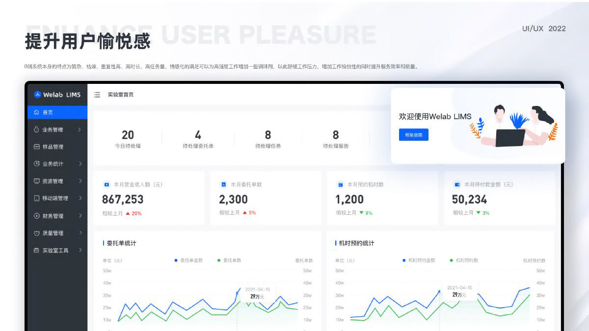The width and height of the screenshot is (589, 331).
Task: Click the 867,253 revenue value
Action: tap(123, 199)
